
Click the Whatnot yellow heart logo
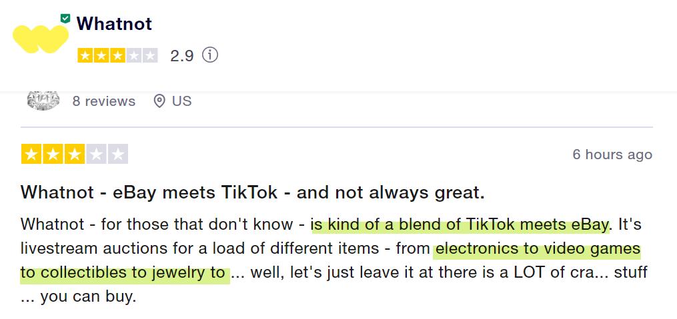(x=40, y=39)
